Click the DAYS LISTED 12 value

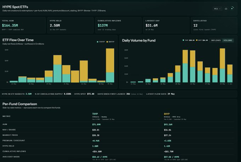(195, 26)
